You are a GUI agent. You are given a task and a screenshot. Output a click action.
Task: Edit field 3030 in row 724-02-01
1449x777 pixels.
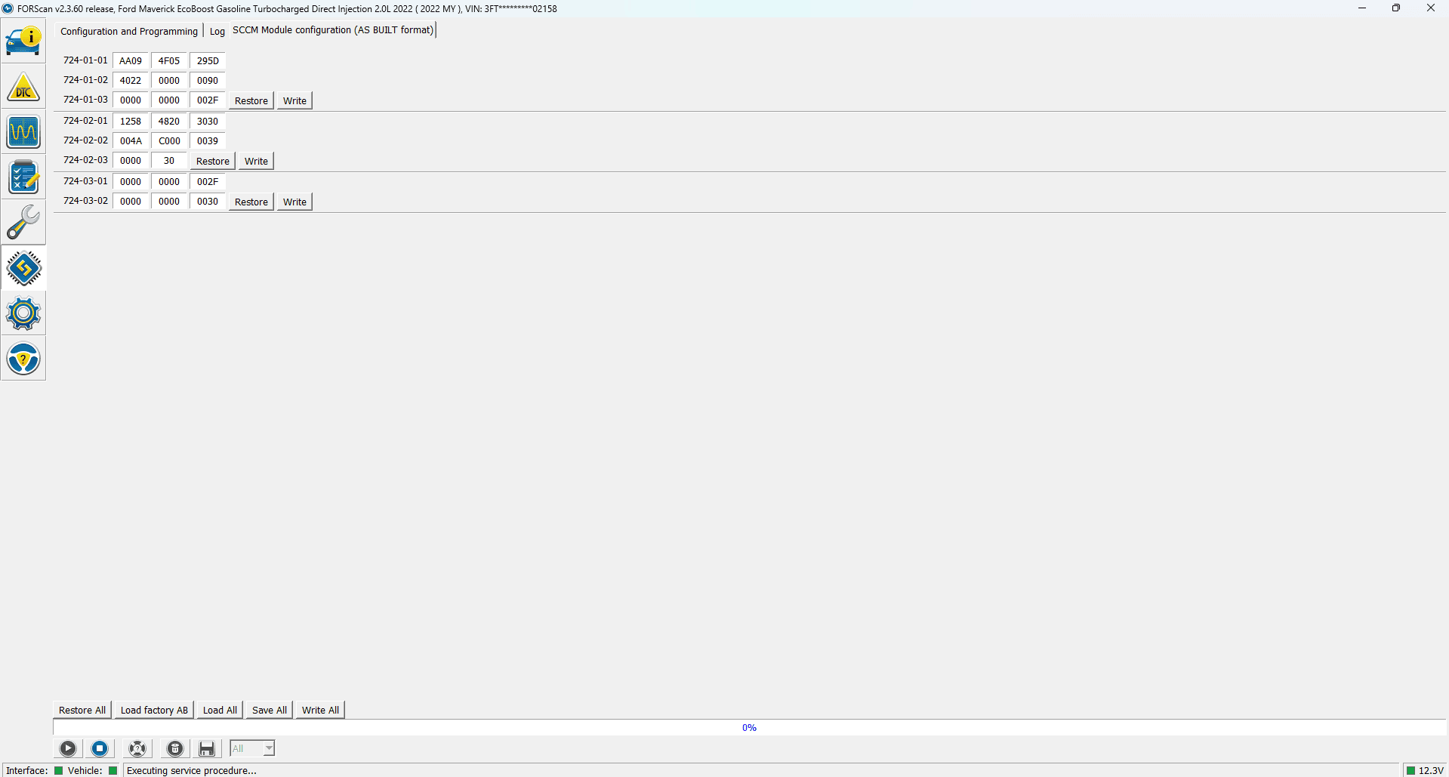click(x=208, y=121)
